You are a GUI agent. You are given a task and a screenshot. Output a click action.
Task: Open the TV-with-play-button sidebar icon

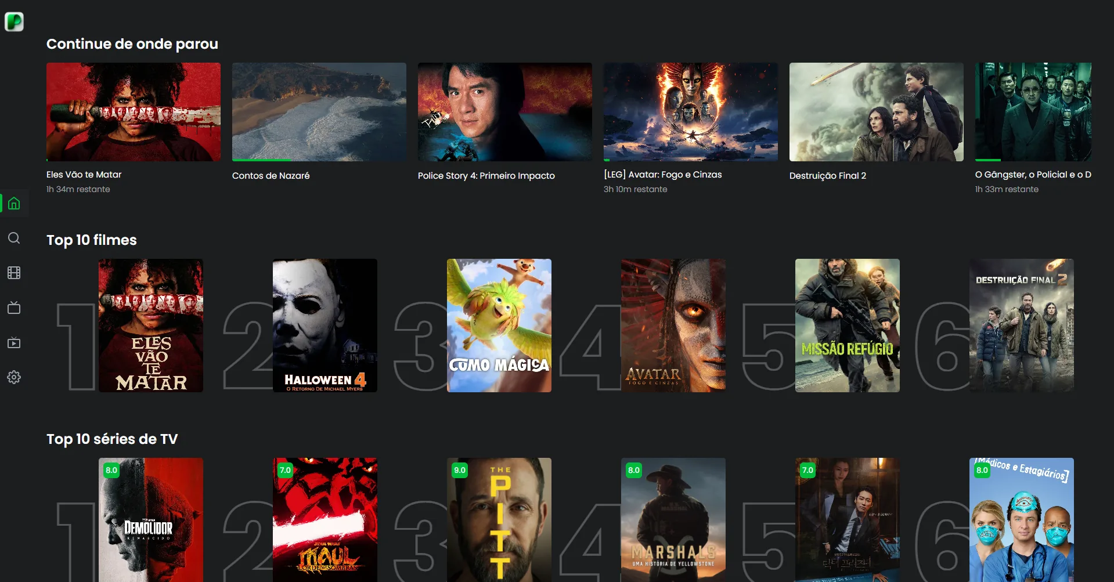pos(14,342)
